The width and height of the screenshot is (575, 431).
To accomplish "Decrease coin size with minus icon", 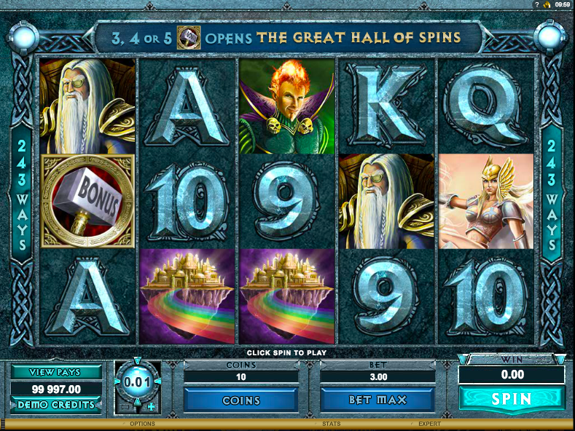I will coord(124,406).
